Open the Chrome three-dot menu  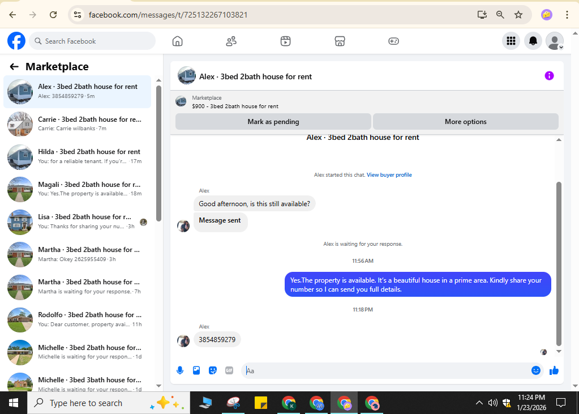567,15
